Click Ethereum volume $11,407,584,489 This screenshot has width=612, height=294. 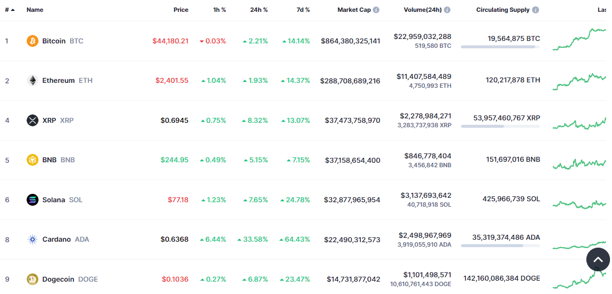point(424,76)
